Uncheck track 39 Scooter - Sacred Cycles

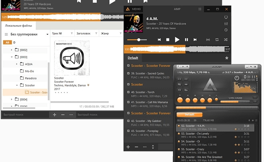(x=128, y=73)
